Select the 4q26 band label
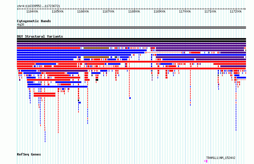254x164 pixels. pyautogui.click(x=21, y=24)
